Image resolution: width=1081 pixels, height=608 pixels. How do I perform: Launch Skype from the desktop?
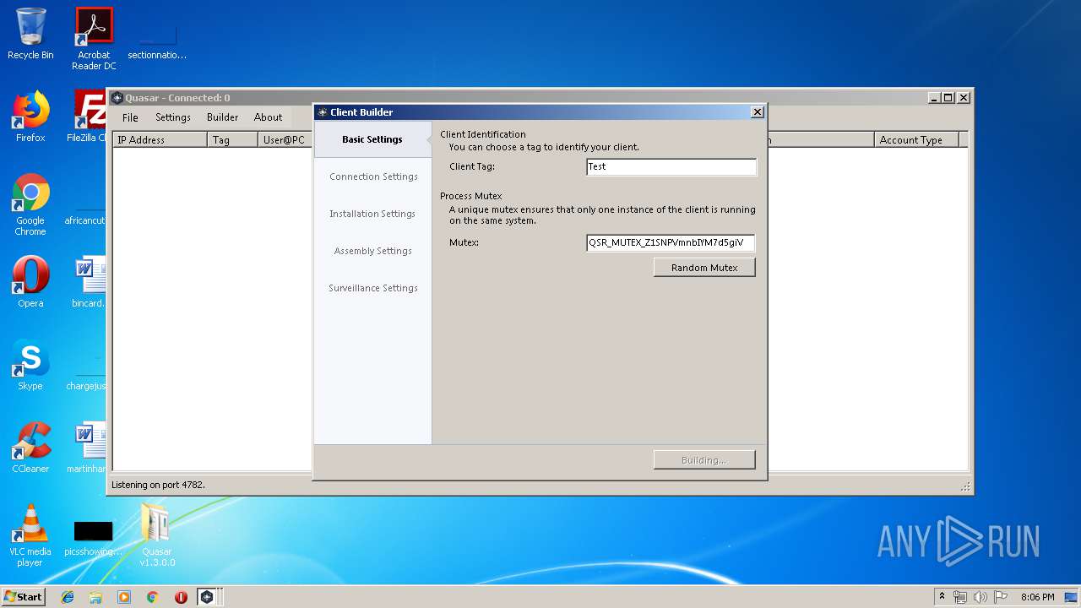30,364
